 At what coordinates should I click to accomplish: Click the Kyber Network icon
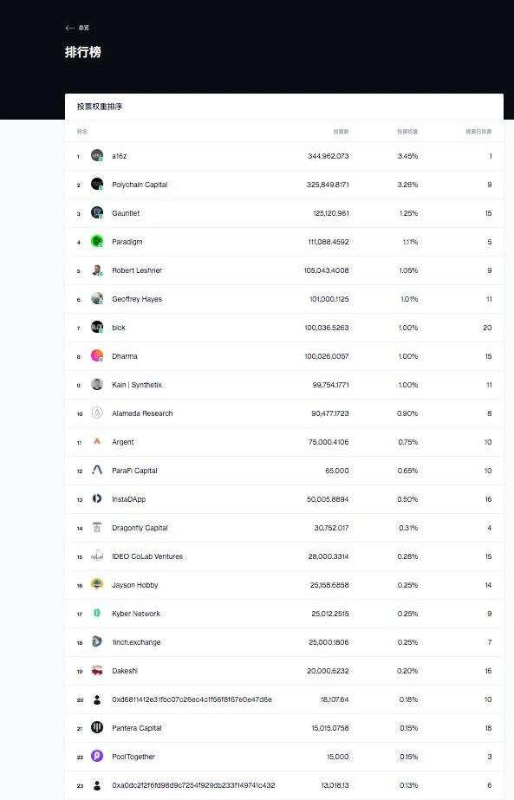point(97,614)
